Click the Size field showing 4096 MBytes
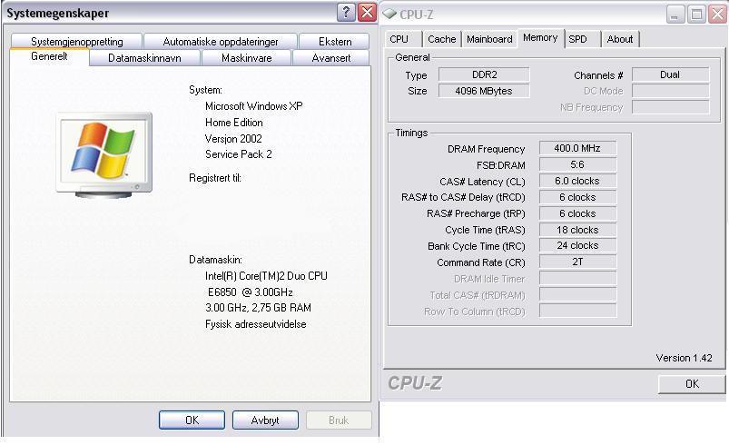This screenshot has width=729, height=445. click(484, 91)
